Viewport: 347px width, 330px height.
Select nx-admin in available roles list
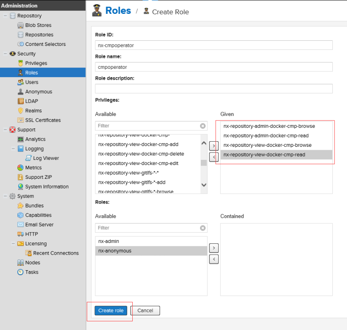[108, 241]
